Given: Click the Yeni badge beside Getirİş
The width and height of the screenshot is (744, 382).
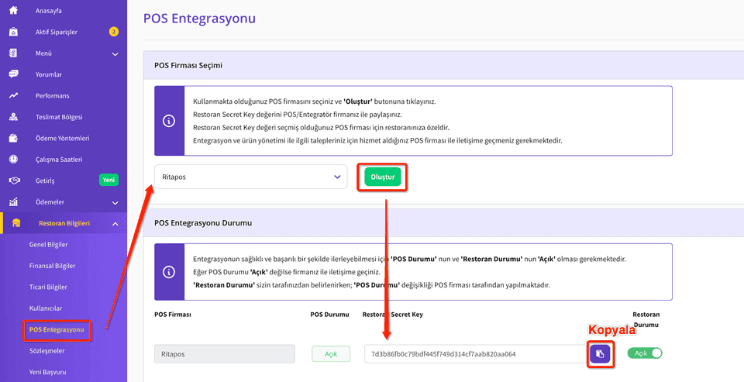Looking at the screenshot, I should 108,181.
